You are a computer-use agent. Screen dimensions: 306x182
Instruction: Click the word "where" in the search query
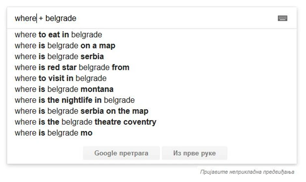[x=25, y=18]
